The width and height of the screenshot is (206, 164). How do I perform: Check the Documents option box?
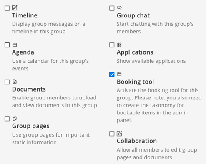click(7, 82)
